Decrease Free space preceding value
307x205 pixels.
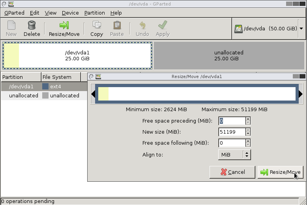click(x=248, y=123)
